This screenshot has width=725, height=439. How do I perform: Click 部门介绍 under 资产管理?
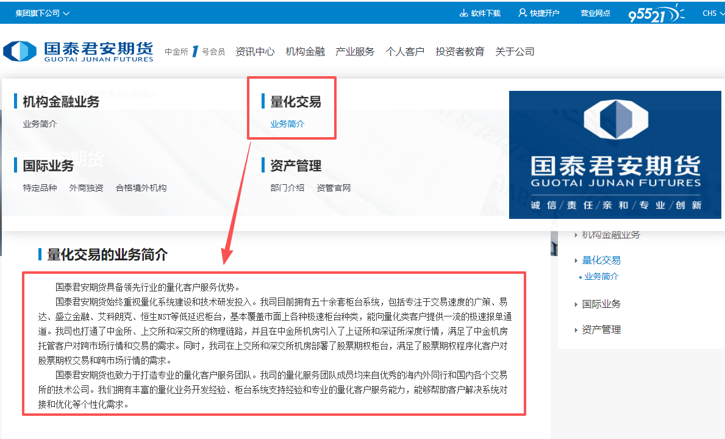tap(287, 188)
